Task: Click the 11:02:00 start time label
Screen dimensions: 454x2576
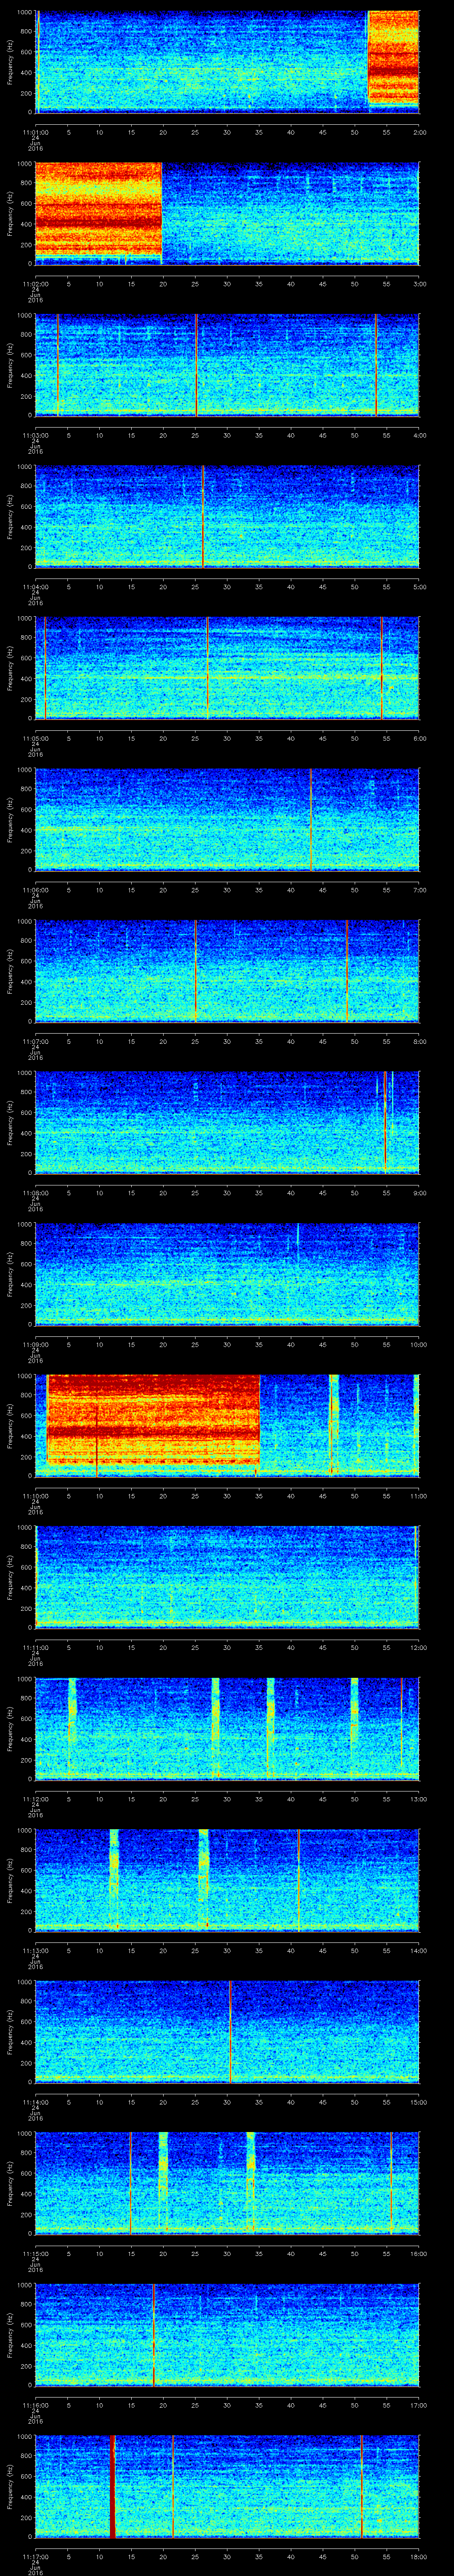Action: point(35,284)
